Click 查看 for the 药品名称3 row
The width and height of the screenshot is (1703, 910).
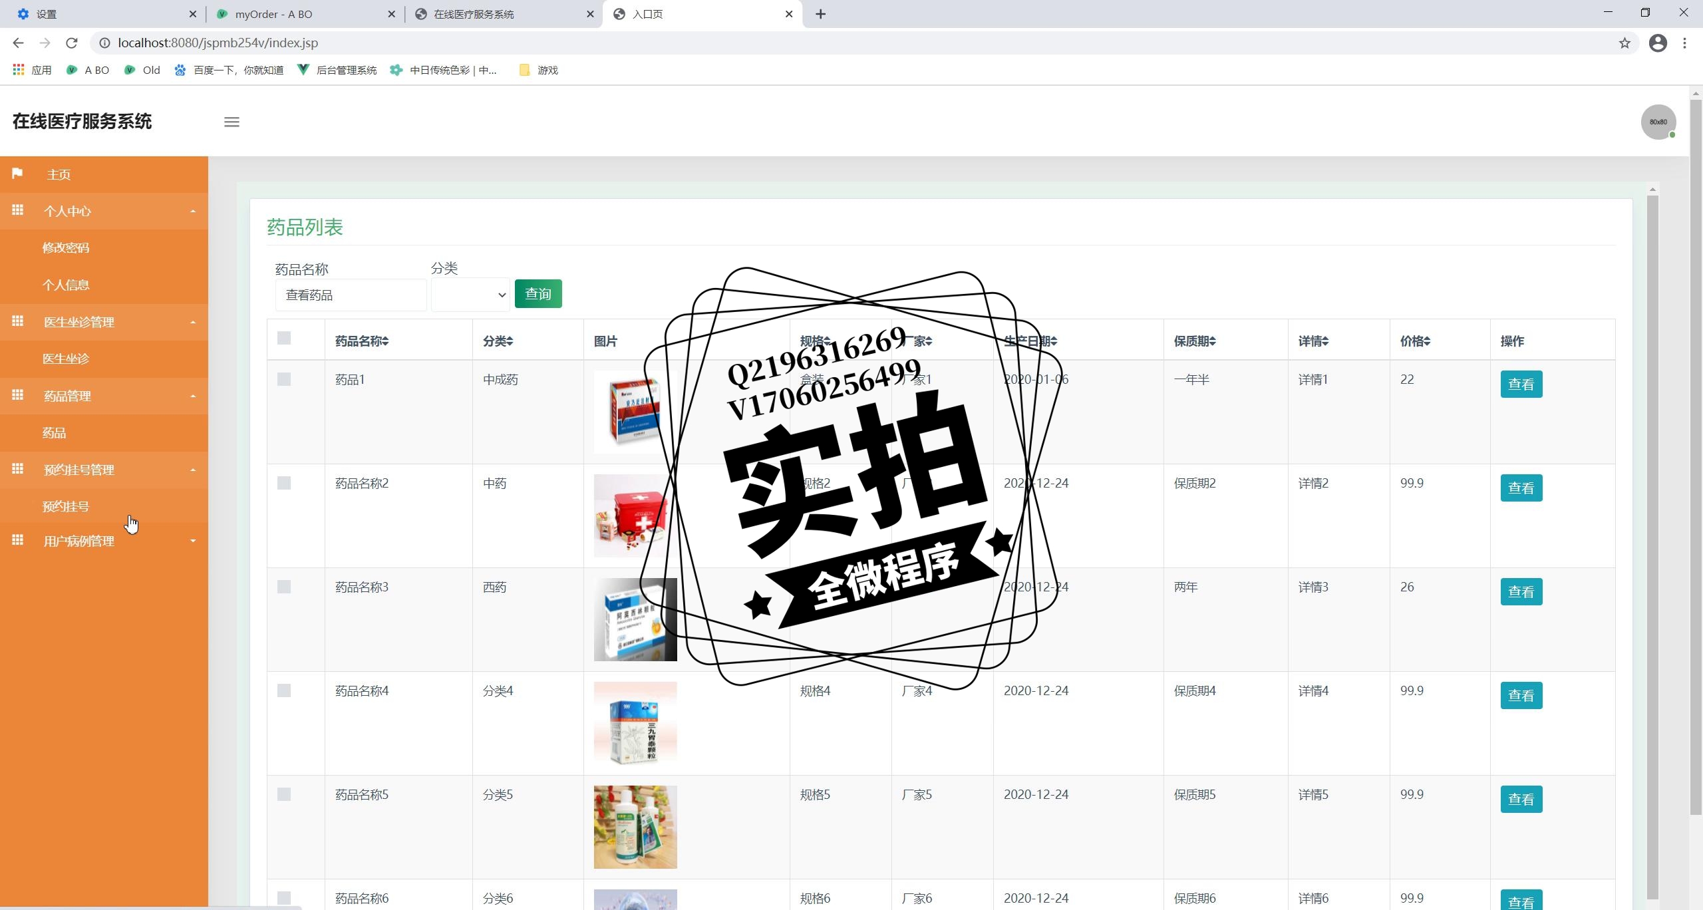tap(1521, 591)
